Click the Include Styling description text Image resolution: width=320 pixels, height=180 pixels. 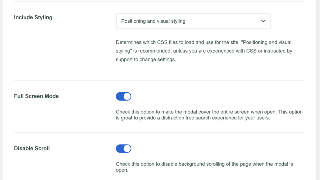pos(203,51)
